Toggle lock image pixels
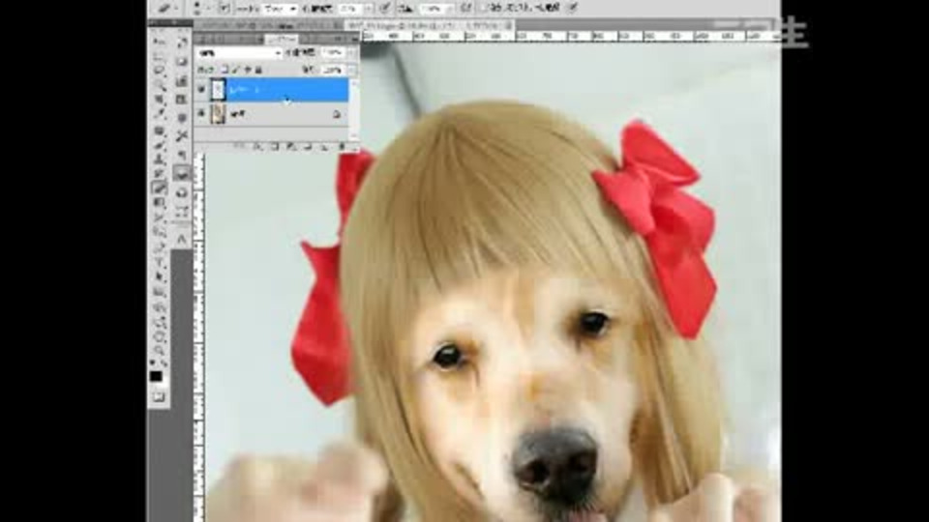Screen dimensions: 929x522 (236, 70)
